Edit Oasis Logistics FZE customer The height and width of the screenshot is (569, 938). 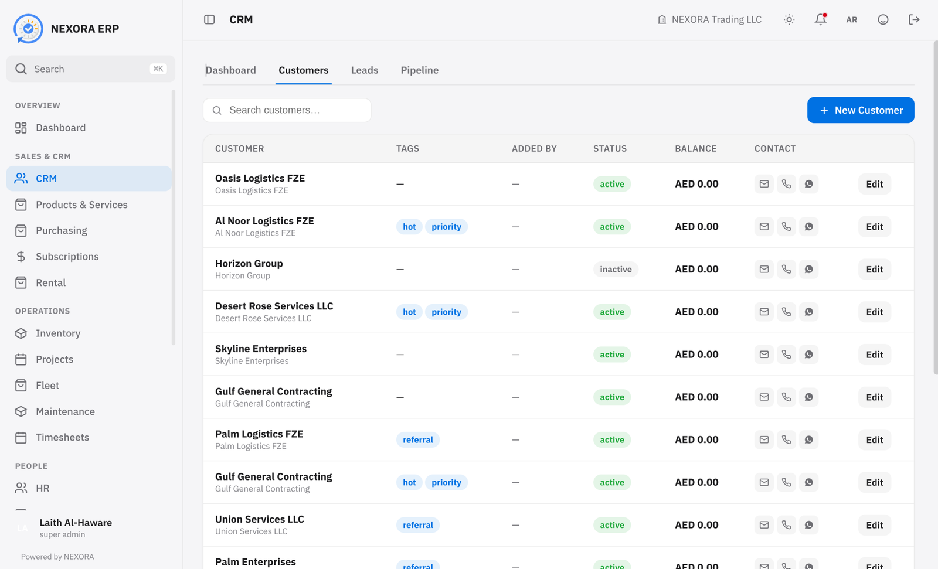click(875, 184)
